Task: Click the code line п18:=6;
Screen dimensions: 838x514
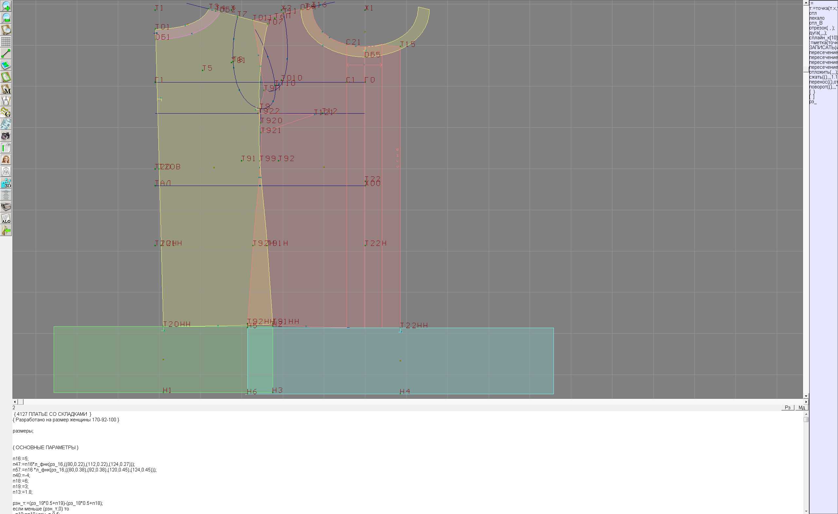Action: click(x=20, y=481)
